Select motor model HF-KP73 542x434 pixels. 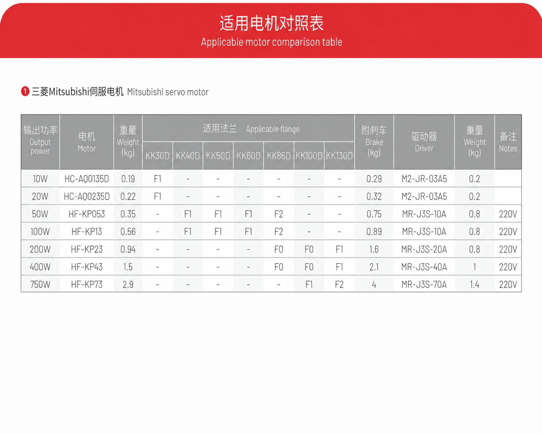pos(87,285)
